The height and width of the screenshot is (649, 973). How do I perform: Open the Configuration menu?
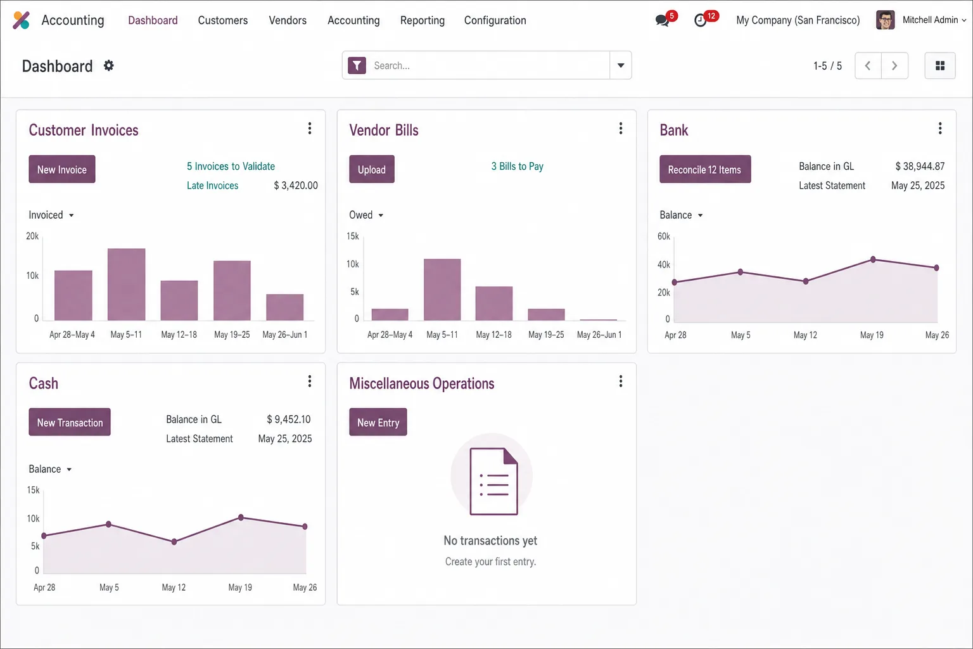point(495,20)
